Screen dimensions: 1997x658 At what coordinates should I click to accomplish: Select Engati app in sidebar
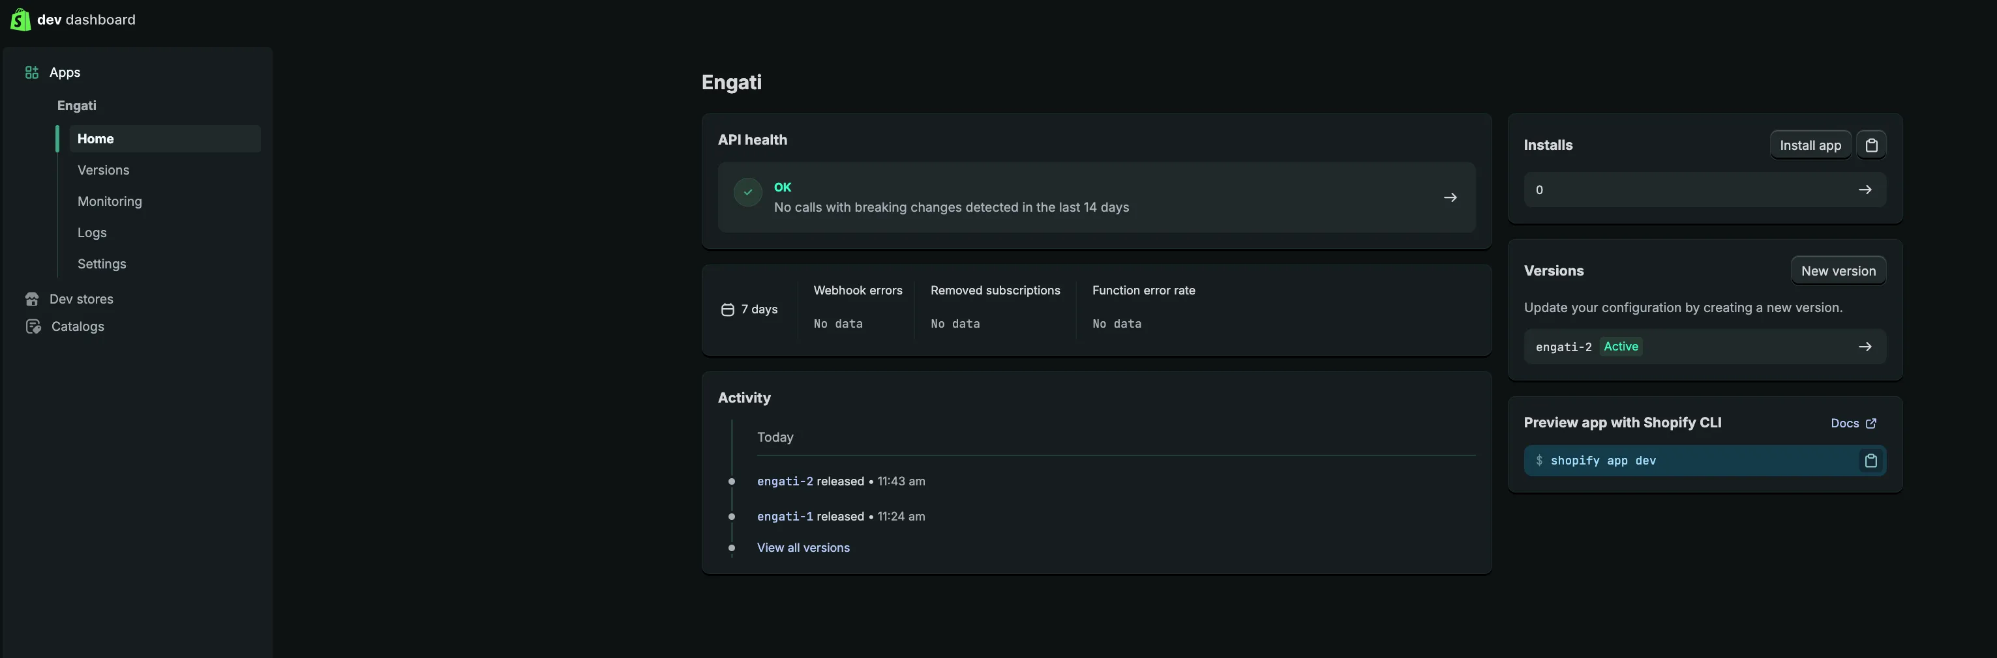(77, 106)
